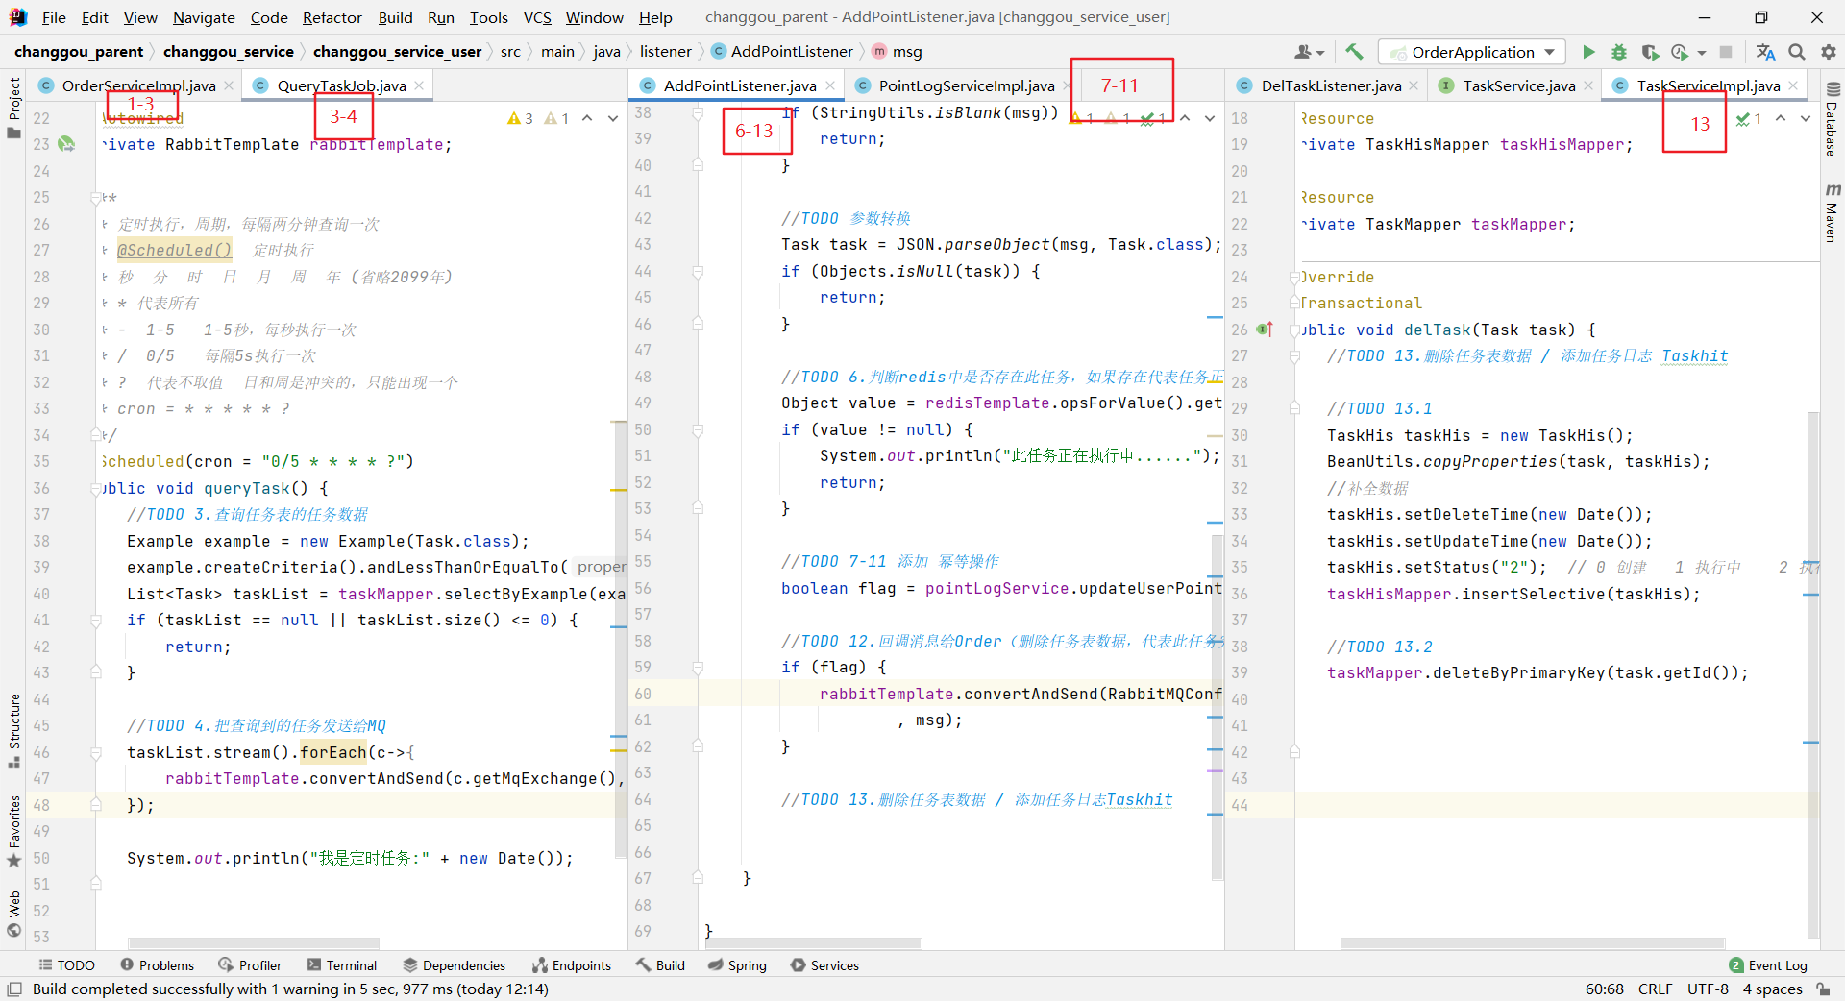The image size is (1845, 1001).
Task: Collapse the forEach fold marker at line 46
Action: pyautogui.click(x=96, y=753)
